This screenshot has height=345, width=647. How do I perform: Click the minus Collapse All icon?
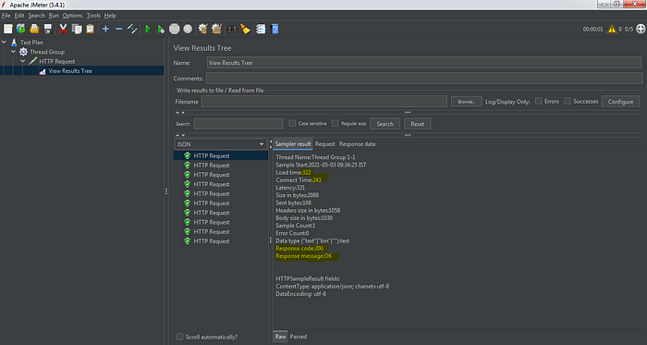click(119, 29)
